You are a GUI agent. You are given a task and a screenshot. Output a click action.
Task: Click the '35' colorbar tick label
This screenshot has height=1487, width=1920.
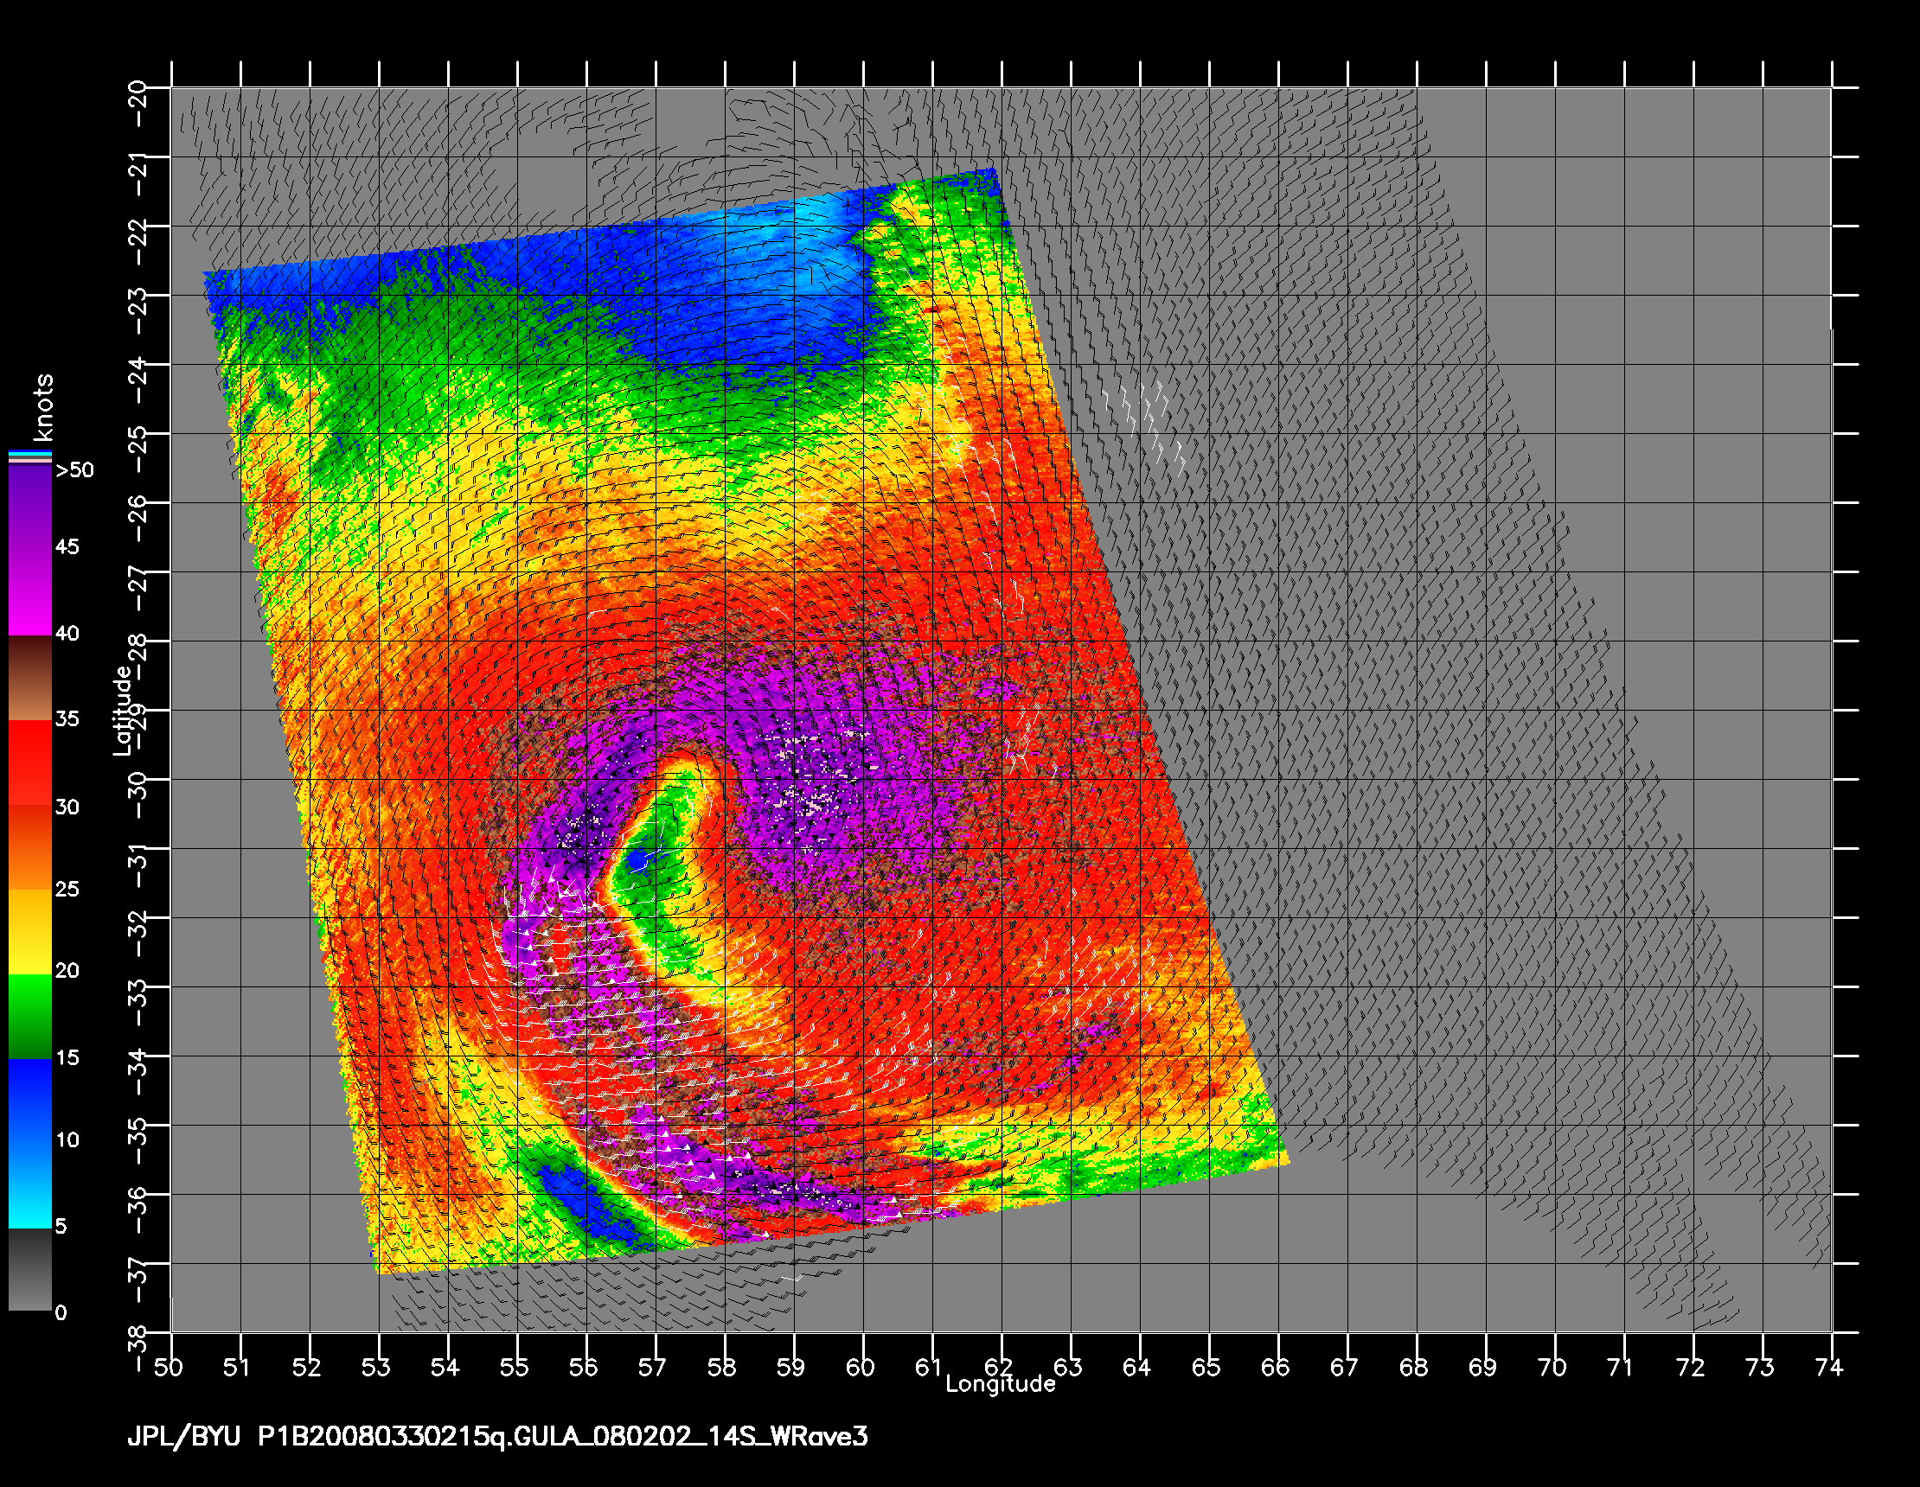[x=67, y=719]
